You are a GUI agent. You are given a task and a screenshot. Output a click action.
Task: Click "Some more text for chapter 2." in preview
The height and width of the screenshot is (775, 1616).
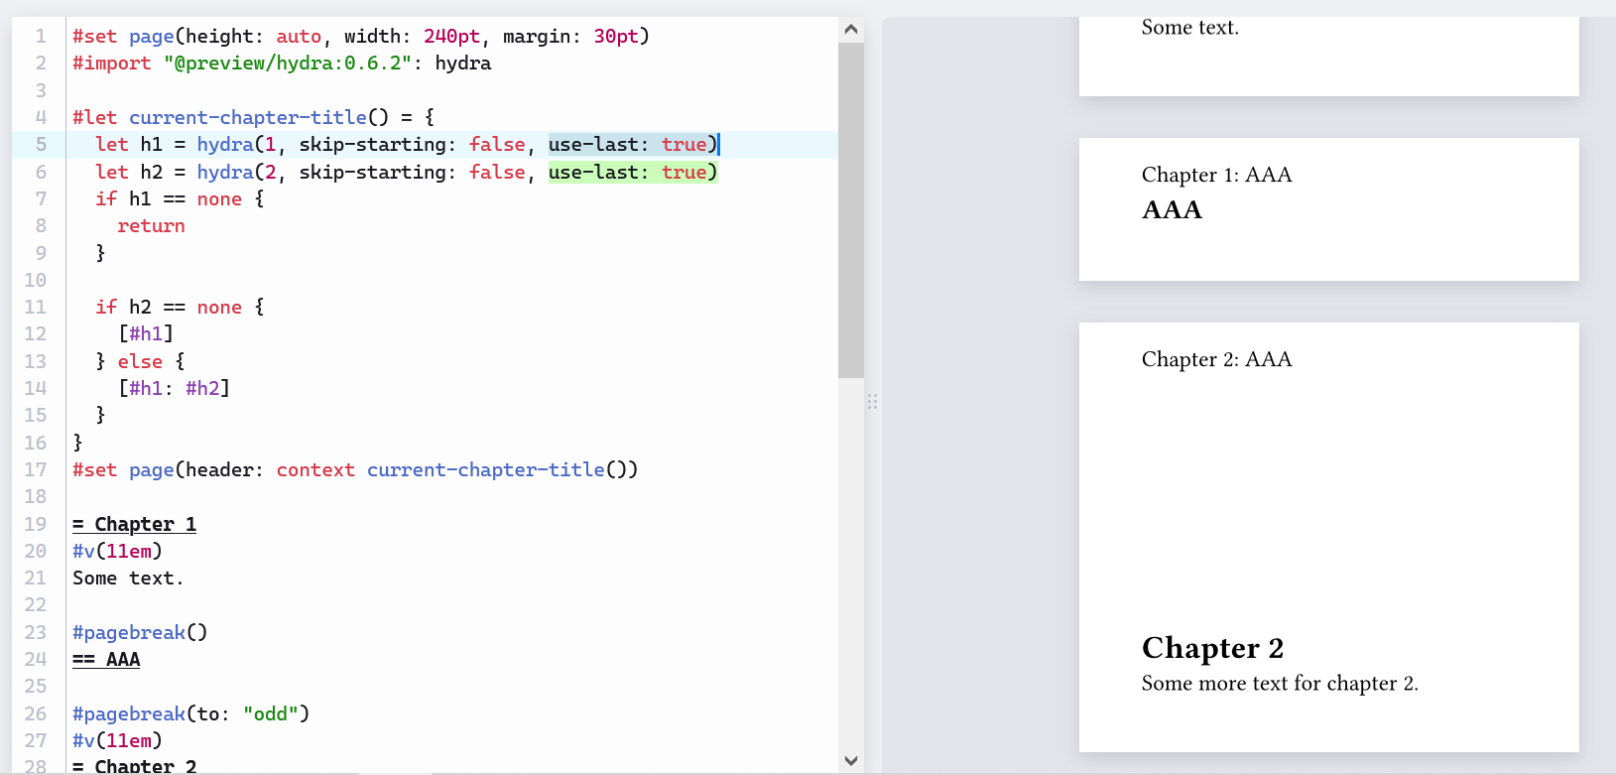tap(1280, 684)
